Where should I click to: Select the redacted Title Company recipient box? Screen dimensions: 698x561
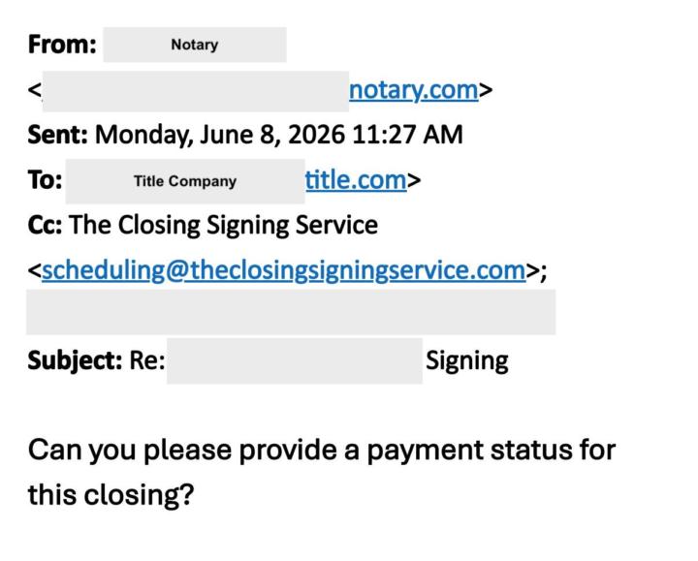(185, 181)
